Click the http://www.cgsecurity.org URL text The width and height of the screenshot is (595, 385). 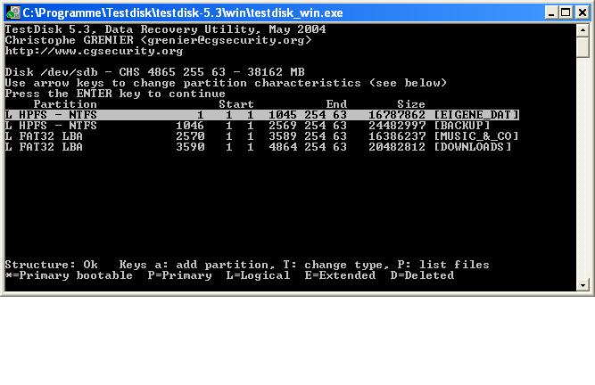coord(94,51)
